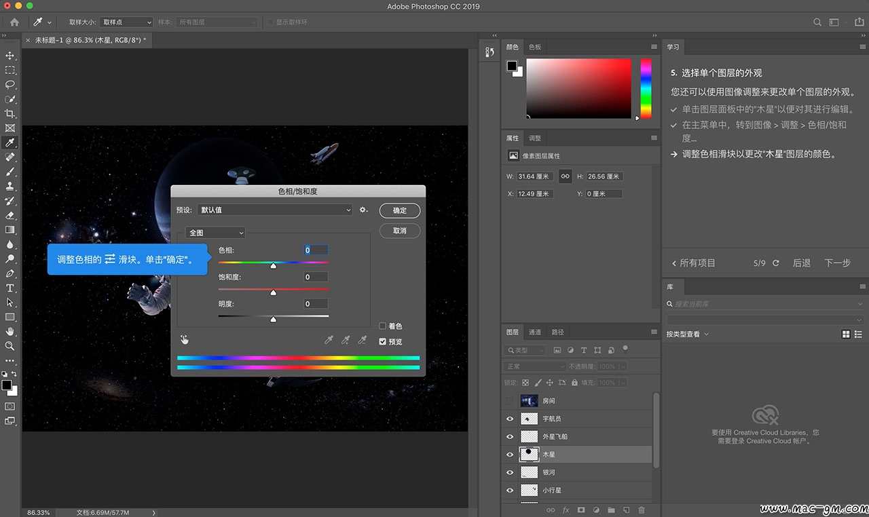Open the 取样点 sample size dropdown
Image resolution: width=869 pixels, height=517 pixels.
pos(127,22)
